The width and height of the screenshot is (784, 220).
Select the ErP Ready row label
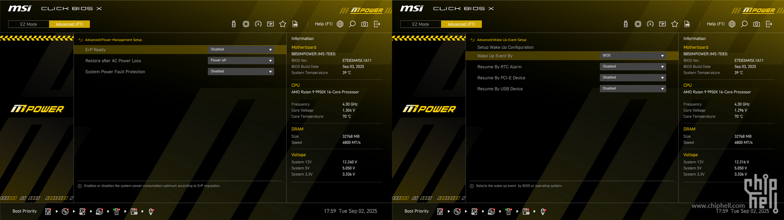tap(96, 50)
